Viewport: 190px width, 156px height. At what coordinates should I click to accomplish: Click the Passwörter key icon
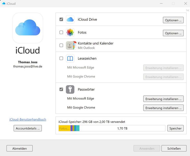tap(70, 89)
